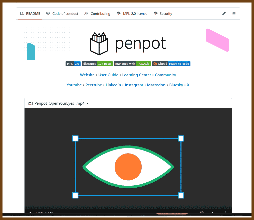Image resolution: width=254 pixels, height=220 pixels.
Task: Click the MPL 2.0 license badge
Action: (73, 64)
